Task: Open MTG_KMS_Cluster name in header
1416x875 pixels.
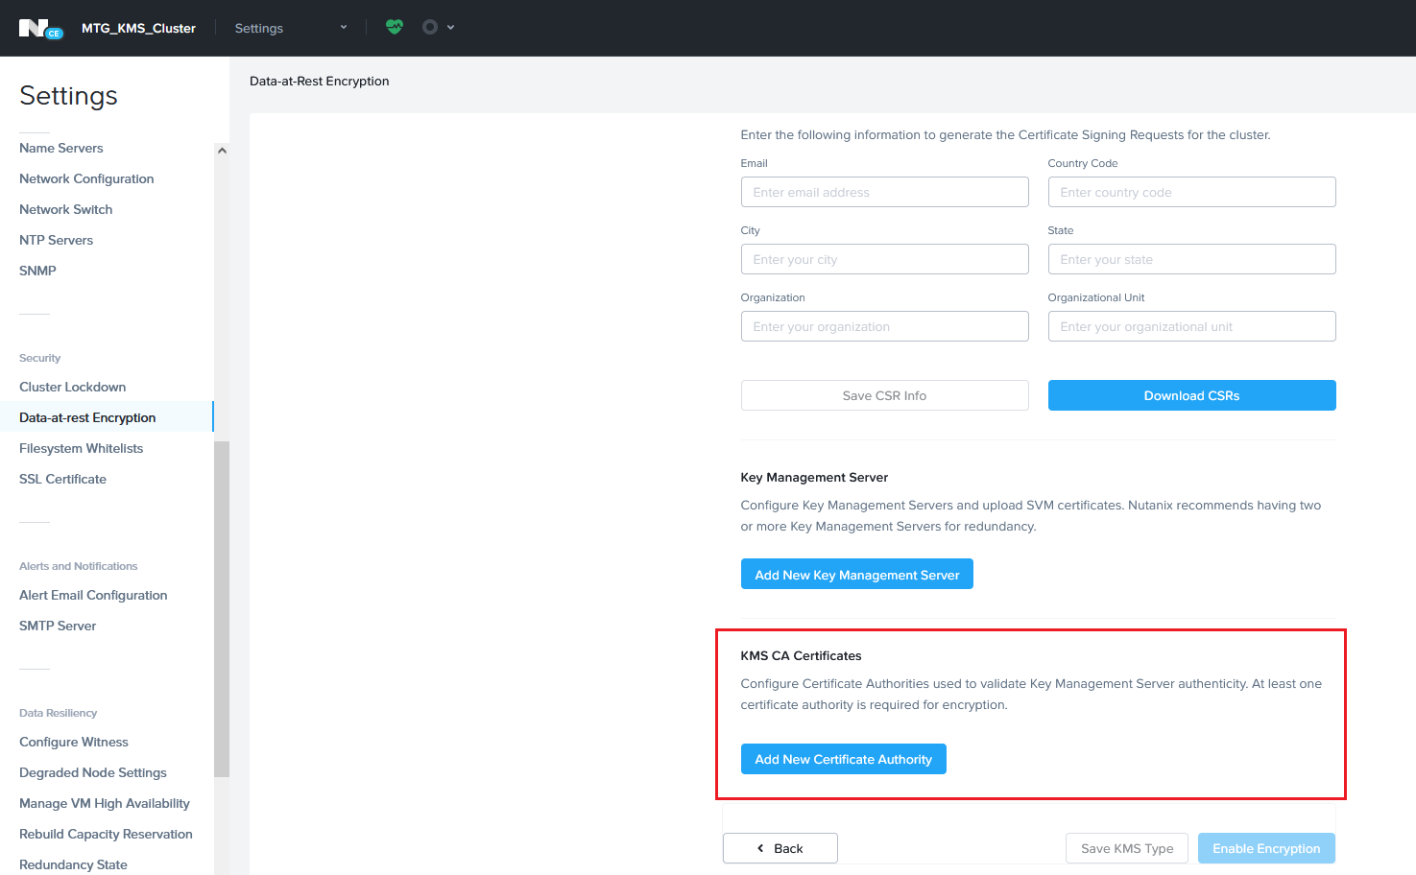Action: coord(138,28)
